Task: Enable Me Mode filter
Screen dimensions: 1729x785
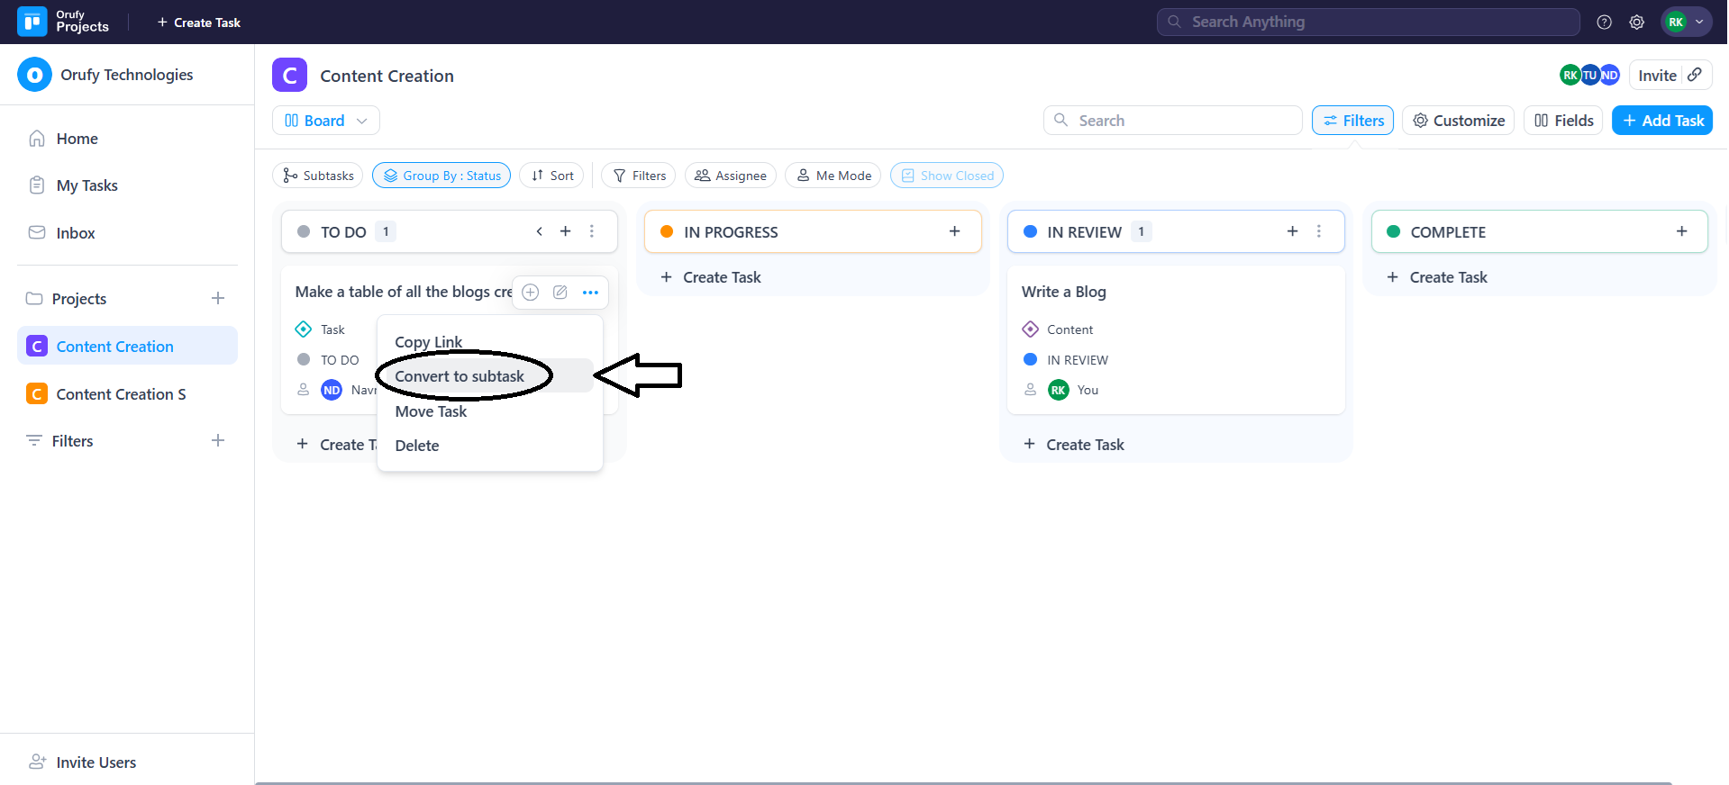Action: click(x=833, y=176)
